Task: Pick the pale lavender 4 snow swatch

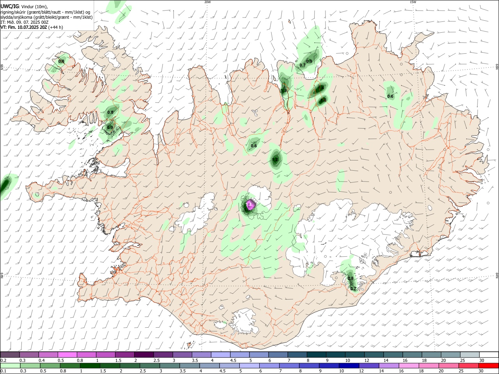Action: click(220, 355)
